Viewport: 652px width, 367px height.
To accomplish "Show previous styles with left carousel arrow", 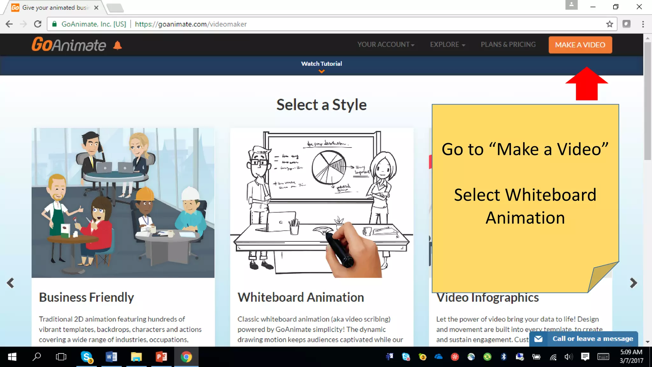I will [x=11, y=283].
